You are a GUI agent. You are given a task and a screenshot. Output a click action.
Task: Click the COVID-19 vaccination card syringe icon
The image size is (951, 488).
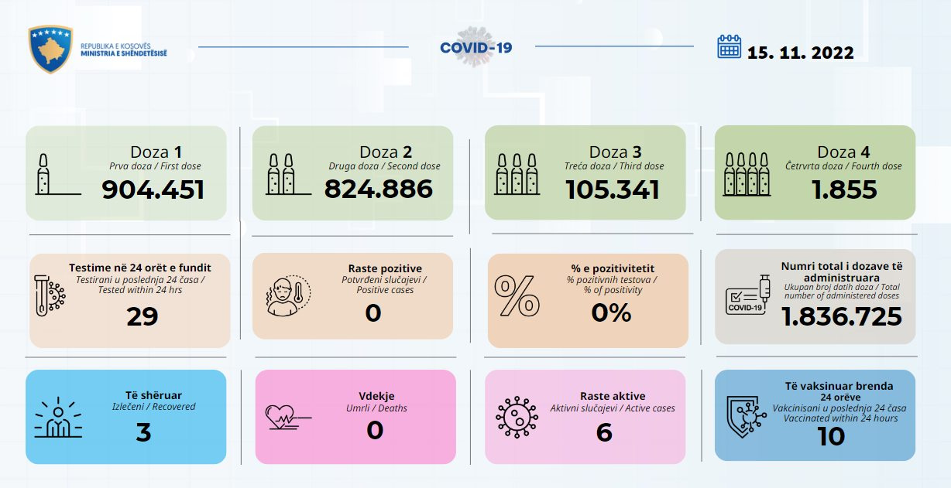[x=747, y=295]
